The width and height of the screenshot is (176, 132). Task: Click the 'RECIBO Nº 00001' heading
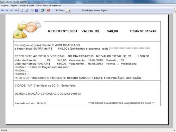point(63,31)
